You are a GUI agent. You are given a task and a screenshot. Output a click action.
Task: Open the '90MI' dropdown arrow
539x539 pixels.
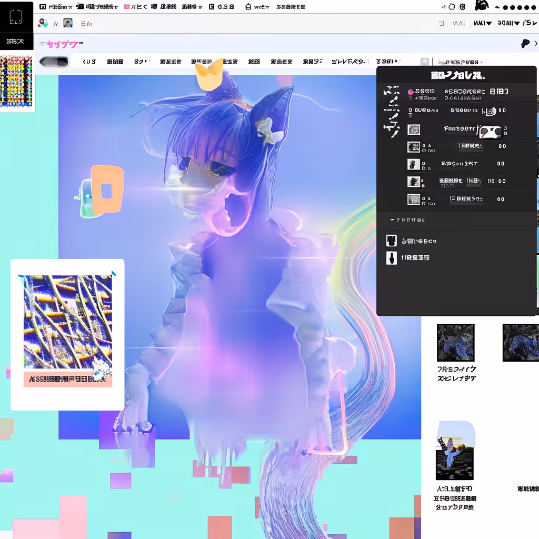[516, 23]
